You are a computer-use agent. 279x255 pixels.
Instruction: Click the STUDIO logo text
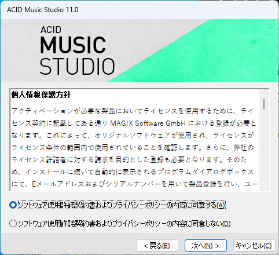(77, 66)
